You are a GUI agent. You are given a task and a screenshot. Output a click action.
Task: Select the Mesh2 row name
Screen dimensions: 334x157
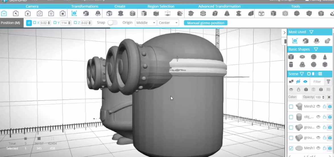pyautogui.click(x=309, y=107)
